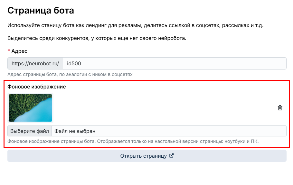Click the Адрес field label
Screen dimensions: 293x185
(x=19, y=51)
